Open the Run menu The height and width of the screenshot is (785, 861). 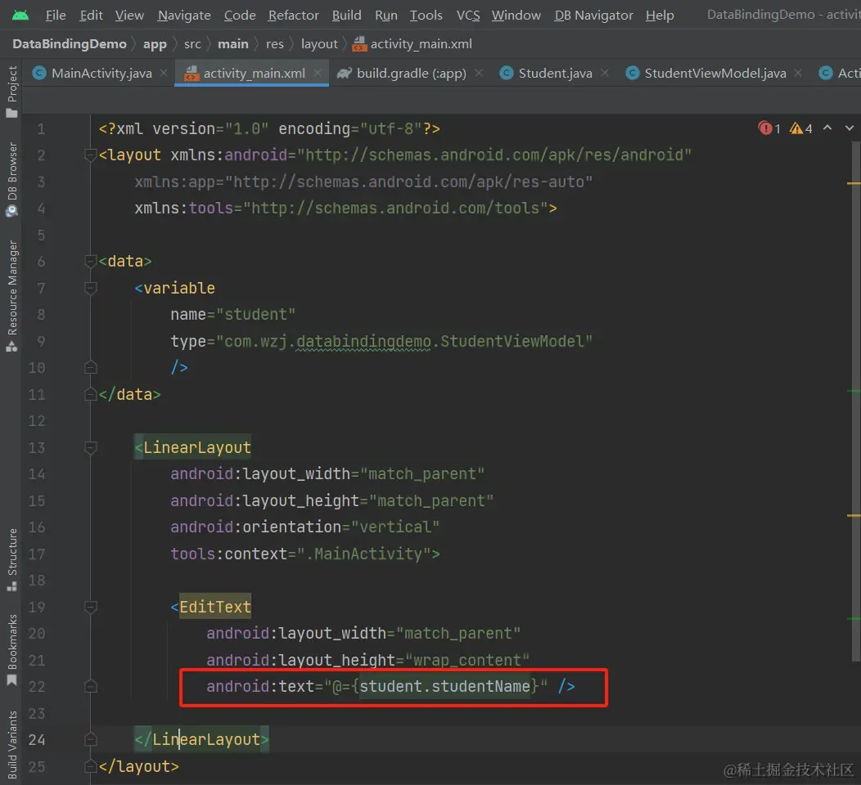coord(386,16)
